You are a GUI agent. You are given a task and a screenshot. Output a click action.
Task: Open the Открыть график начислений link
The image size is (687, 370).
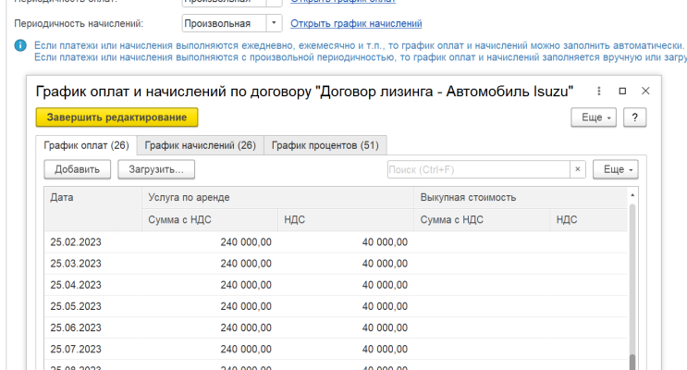(x=356, y=23)
